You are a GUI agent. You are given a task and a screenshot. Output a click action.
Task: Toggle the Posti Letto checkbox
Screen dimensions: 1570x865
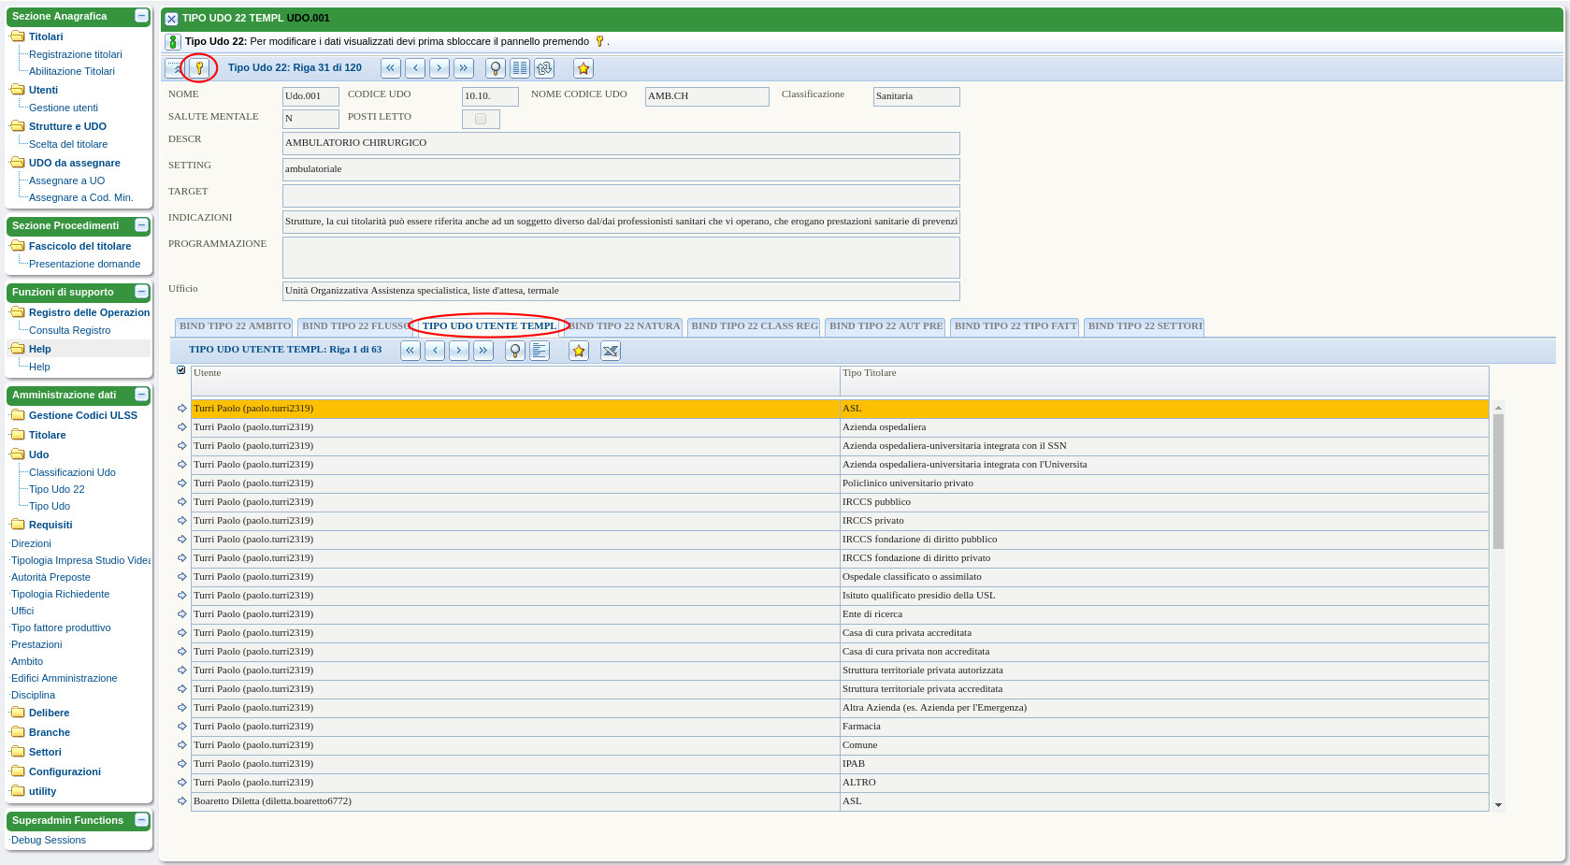tap(481, 119)
